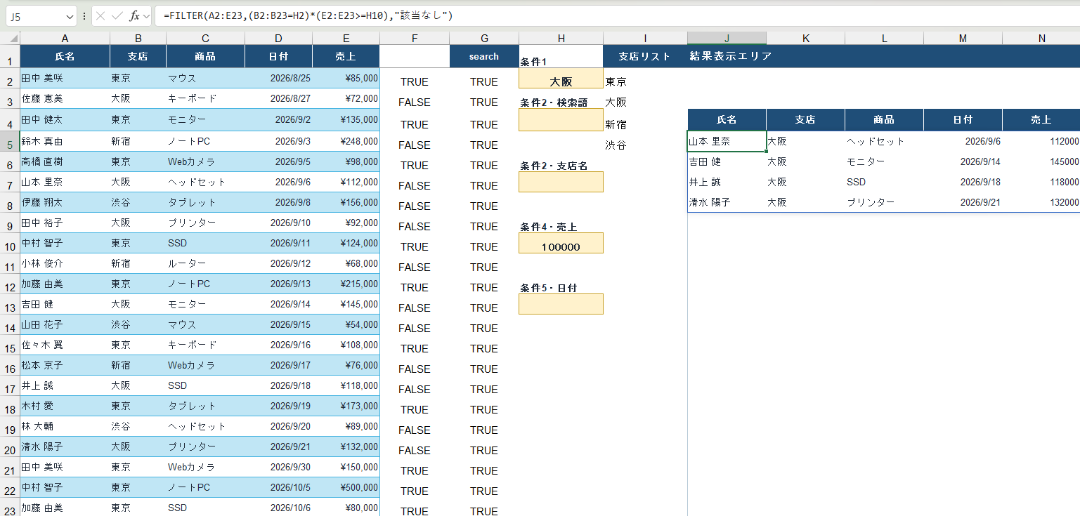Click the Cancel (X) formula bar icon
This screenshot has height=516, width=1080.
tap(100, 15)
